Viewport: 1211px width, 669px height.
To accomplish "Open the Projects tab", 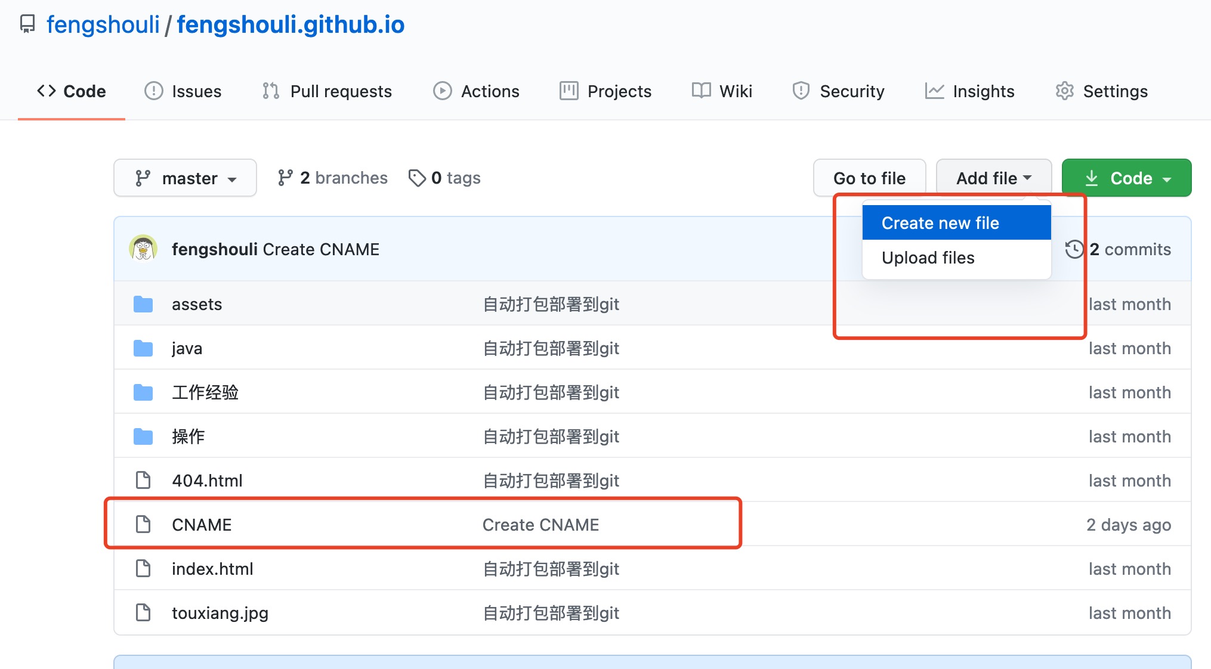I will pyautogui.click(x=605, y=91).
